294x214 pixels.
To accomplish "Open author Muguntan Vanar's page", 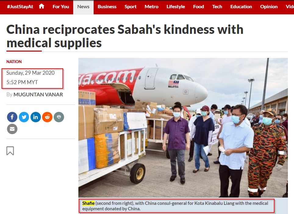I will pos(38,95).
